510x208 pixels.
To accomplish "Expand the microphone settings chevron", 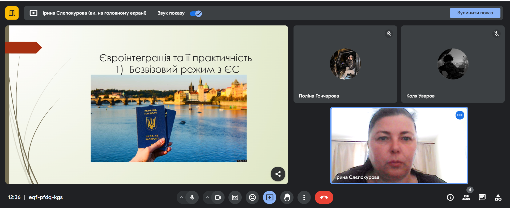I will click(x=182, y=197).
